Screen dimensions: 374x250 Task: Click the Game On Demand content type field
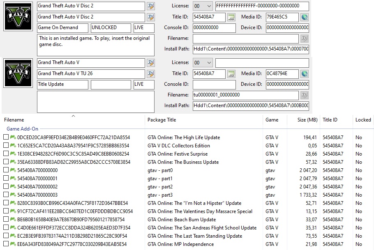point(62,28)
